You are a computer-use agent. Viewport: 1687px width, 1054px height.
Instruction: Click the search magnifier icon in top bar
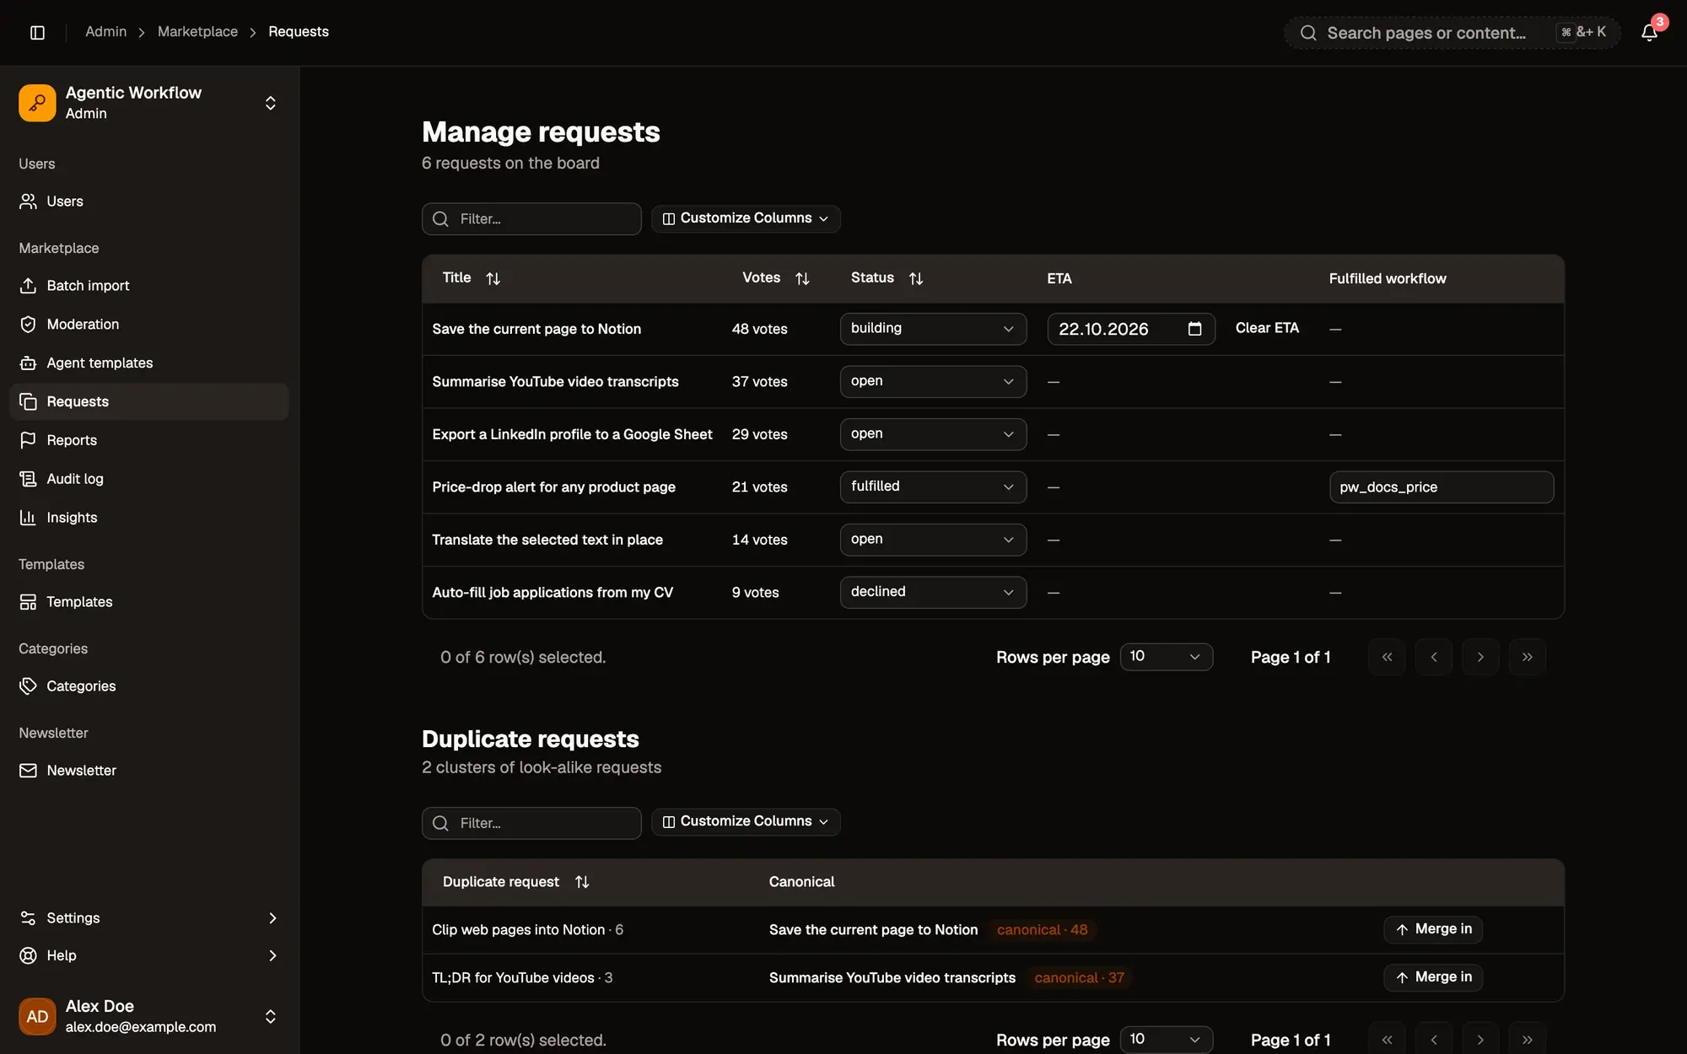click(x=1308, y=33)
